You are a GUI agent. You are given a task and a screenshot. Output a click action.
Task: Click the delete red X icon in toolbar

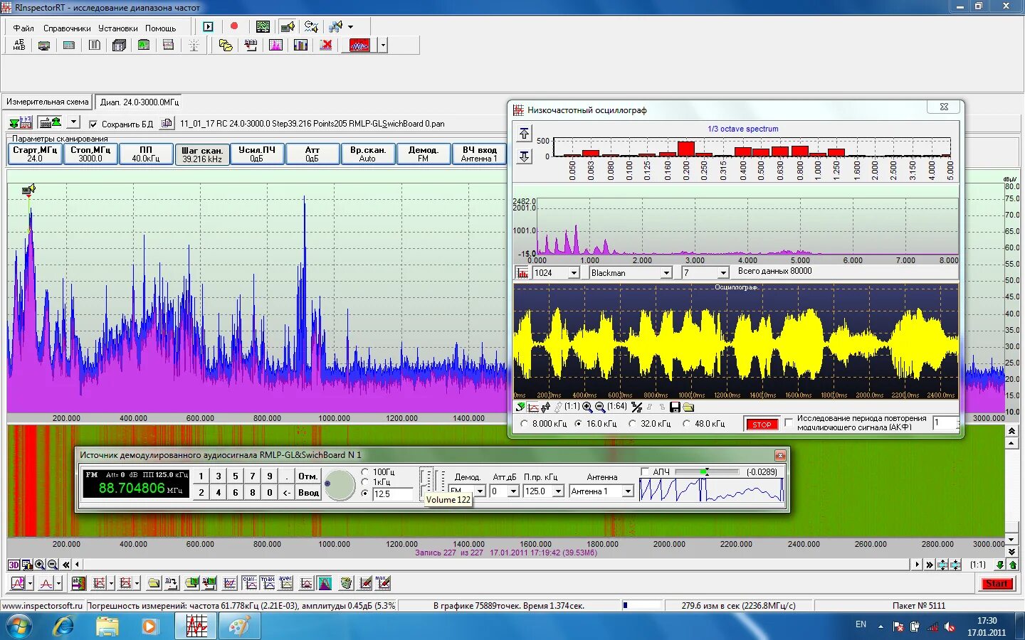[x=326, y=46]
